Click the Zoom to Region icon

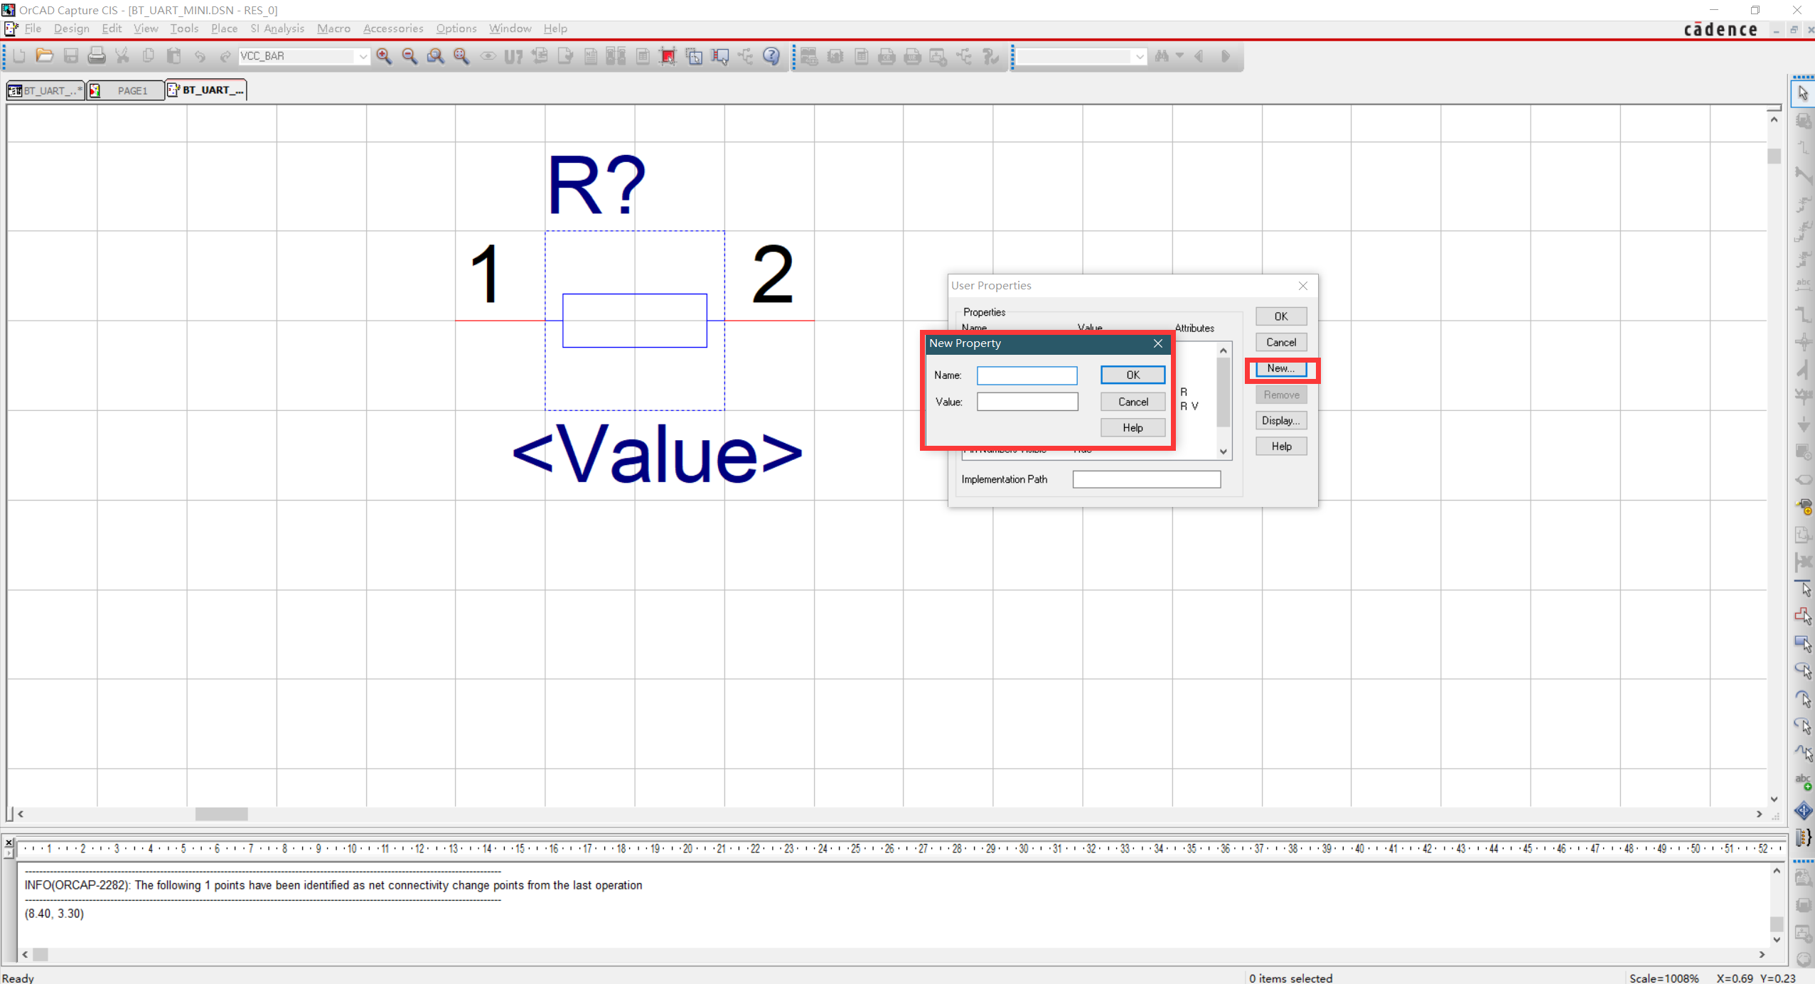[x=435, y=56]
